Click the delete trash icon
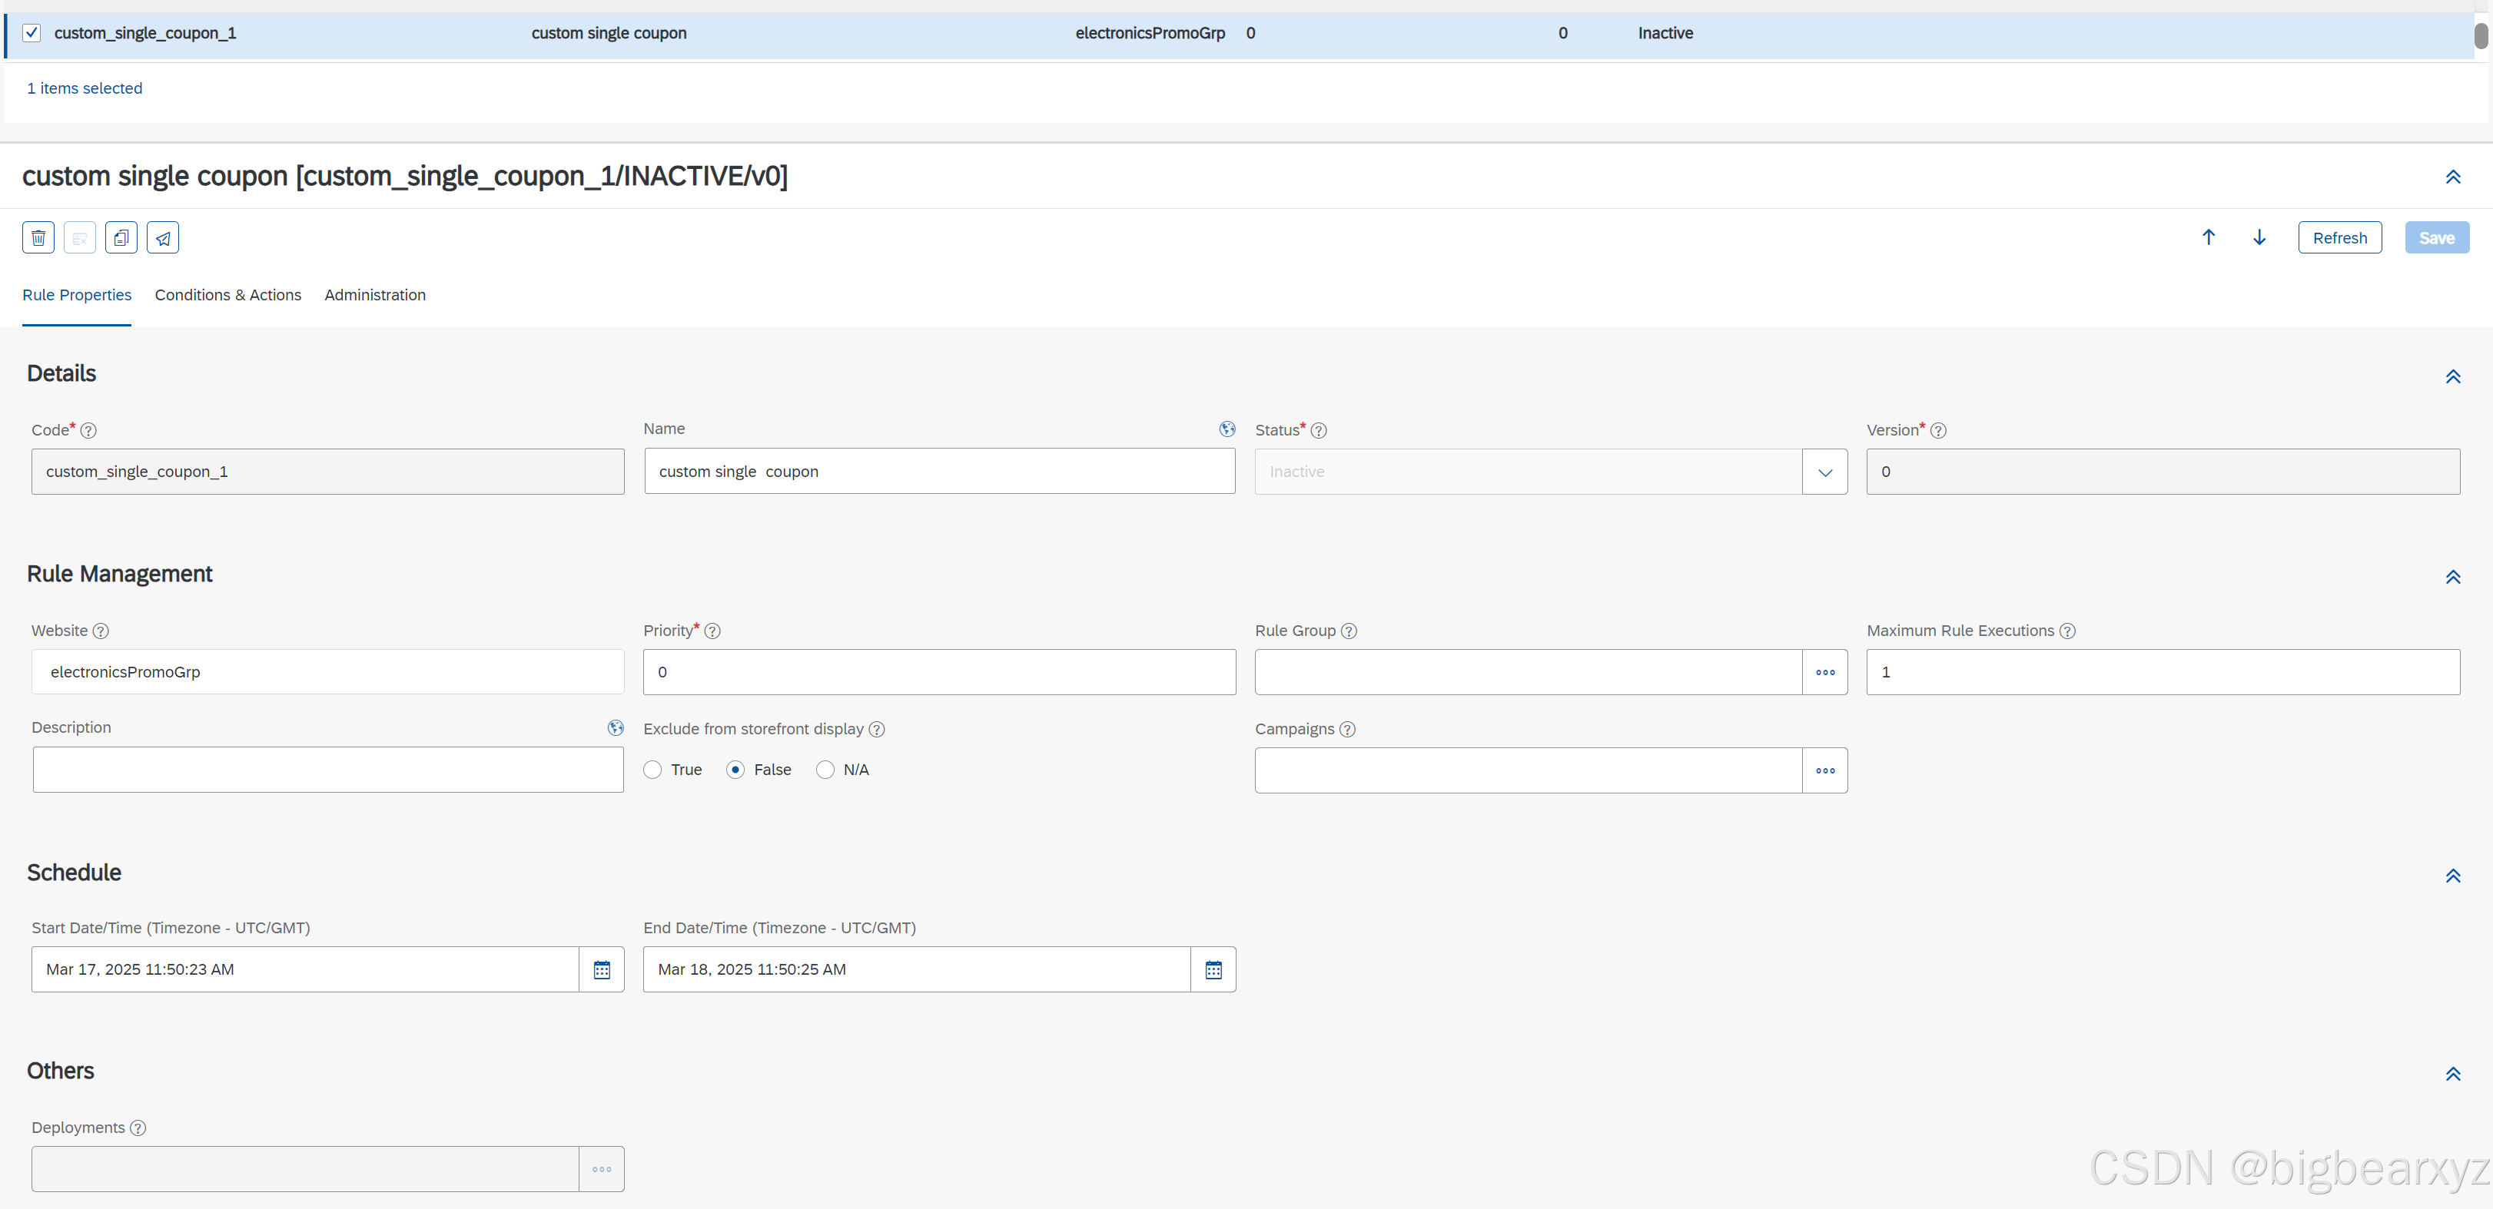2493x1209 pixels. [x=38, y=238]
